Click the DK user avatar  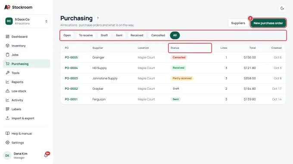point(7,155)
